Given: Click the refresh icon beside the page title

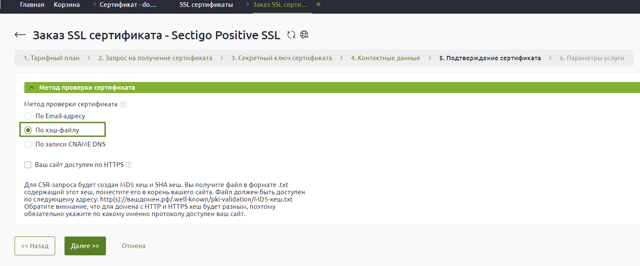Looking at the screenshot, I should click(291, 35).
